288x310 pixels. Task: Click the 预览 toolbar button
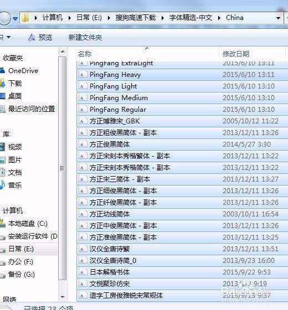pyautogui.click(x=40, y=37)
